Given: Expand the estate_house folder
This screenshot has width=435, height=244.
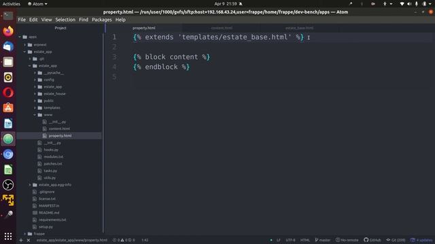Looking at the screenshot, I should 35,94.
